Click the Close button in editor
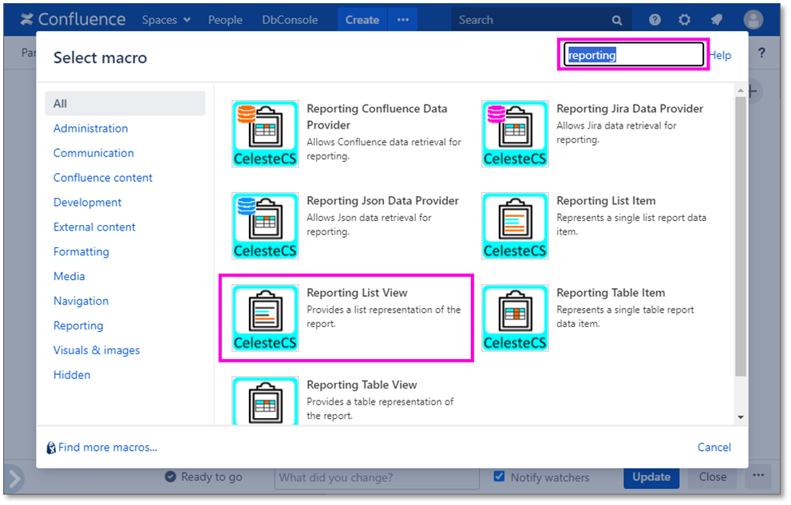 712,477
